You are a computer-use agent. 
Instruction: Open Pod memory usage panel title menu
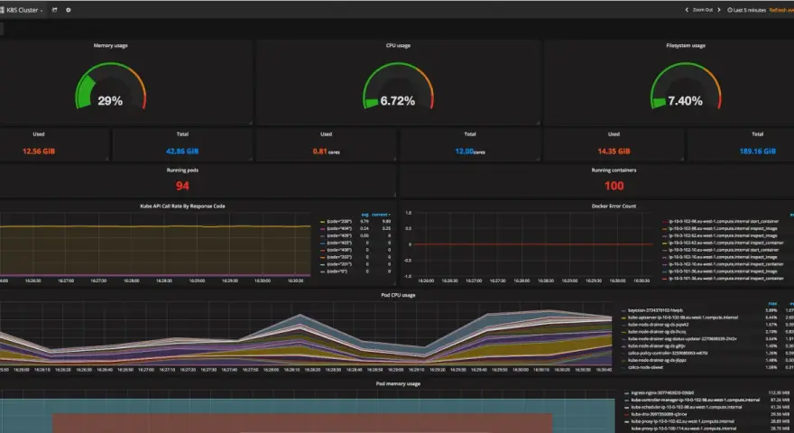click(x=398, y=383)
